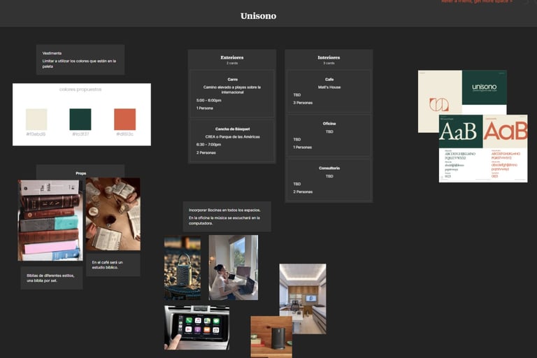The height and width of the screenshot is (358, 537).
Task: Pick the orange color swatch
Action: point(124,120)
